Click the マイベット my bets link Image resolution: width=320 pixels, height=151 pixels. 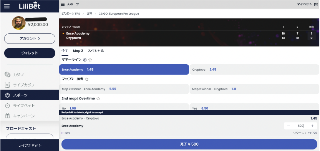coord(304,4)
